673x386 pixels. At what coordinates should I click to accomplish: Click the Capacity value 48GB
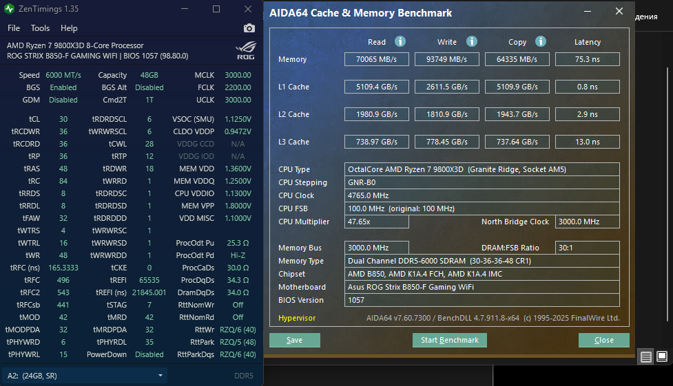(x=149, y=74)
